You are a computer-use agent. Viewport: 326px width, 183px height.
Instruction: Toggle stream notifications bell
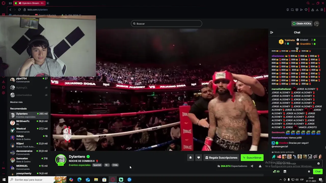click(190, 158)
